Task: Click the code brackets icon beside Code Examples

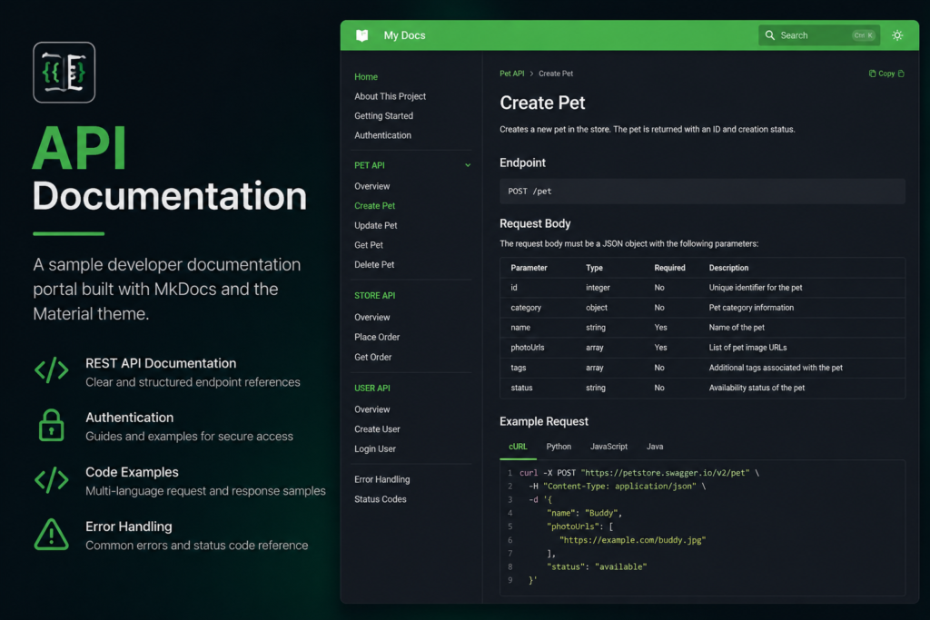Action: click(x=52, y=480)
